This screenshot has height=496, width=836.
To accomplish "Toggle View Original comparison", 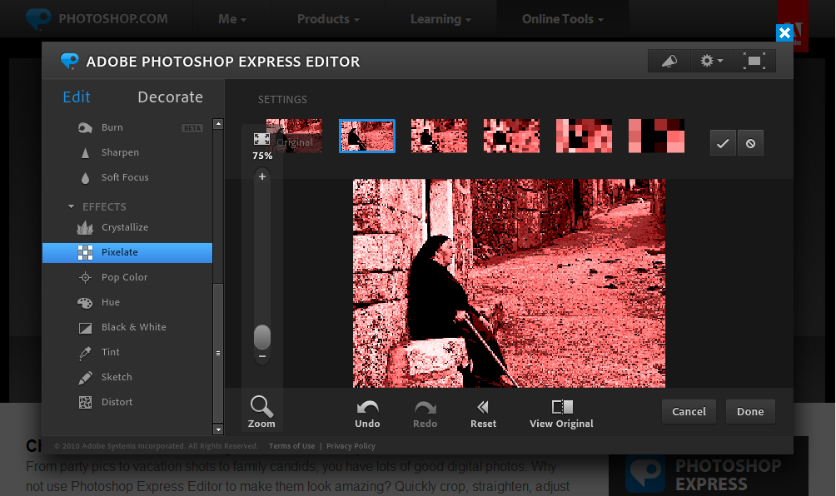I will pos(562,408).
